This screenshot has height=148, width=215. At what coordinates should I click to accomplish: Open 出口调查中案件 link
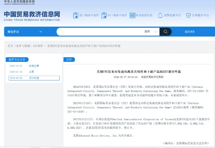click(x=117, y=15)
